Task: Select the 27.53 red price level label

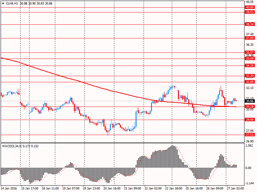Action: pos(250,135)
